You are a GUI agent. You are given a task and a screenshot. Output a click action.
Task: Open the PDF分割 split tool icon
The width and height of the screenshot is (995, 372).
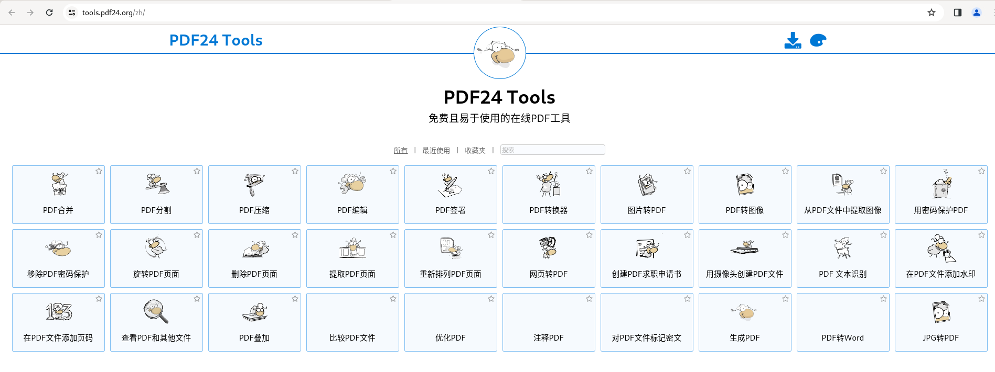coord(157,184)
